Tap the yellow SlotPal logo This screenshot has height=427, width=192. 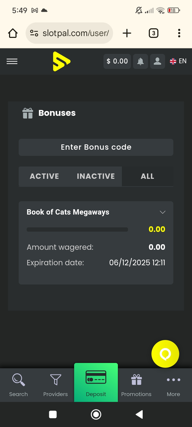61,61
